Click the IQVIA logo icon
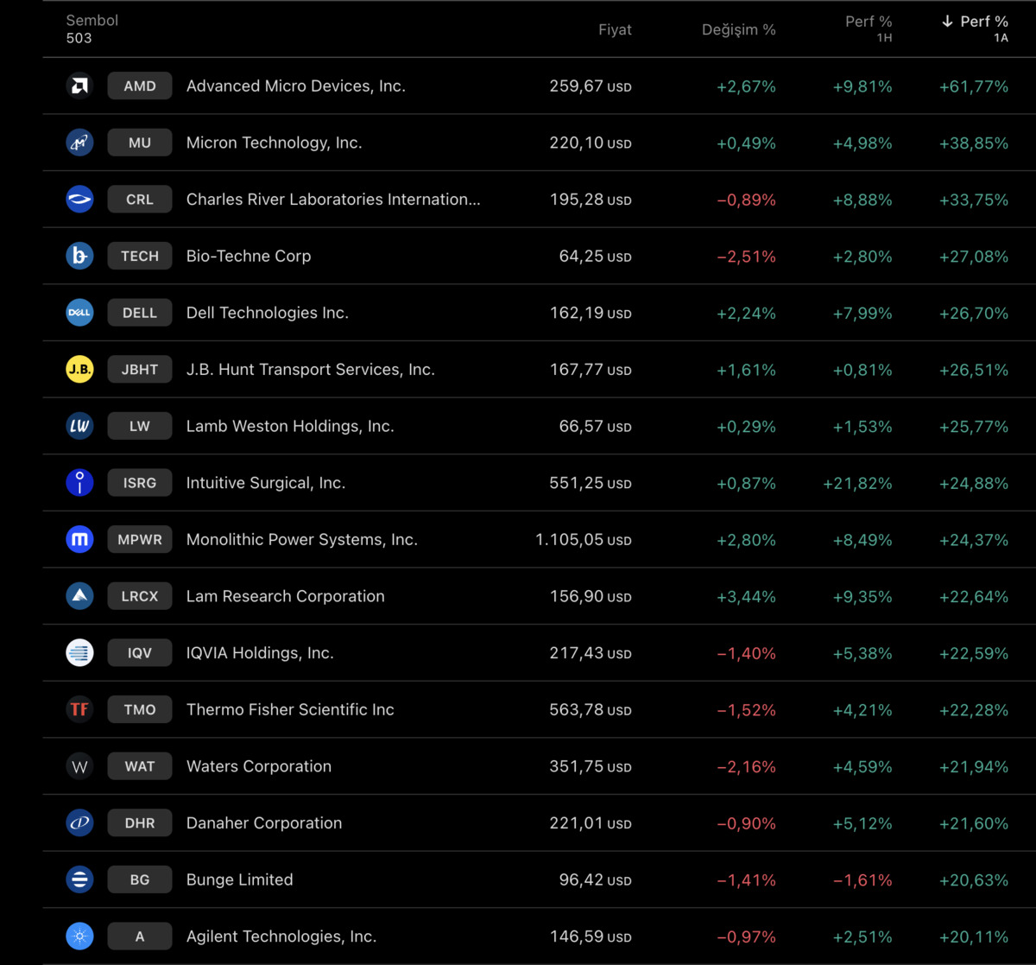1036x965 pixels. [x=79, y=652]
